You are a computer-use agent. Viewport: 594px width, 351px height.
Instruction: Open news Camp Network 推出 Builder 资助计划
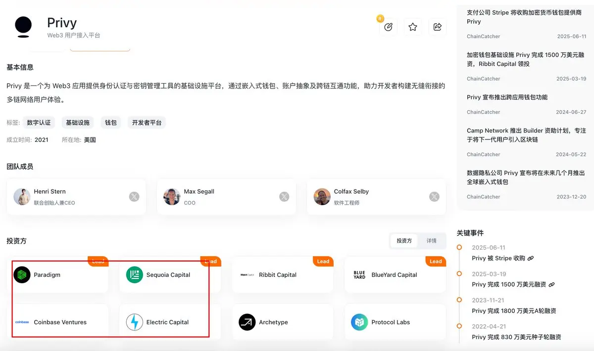point(526,135)
